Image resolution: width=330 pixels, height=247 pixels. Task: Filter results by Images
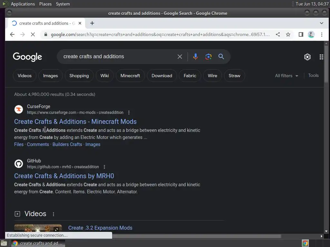tap(51, 76)
